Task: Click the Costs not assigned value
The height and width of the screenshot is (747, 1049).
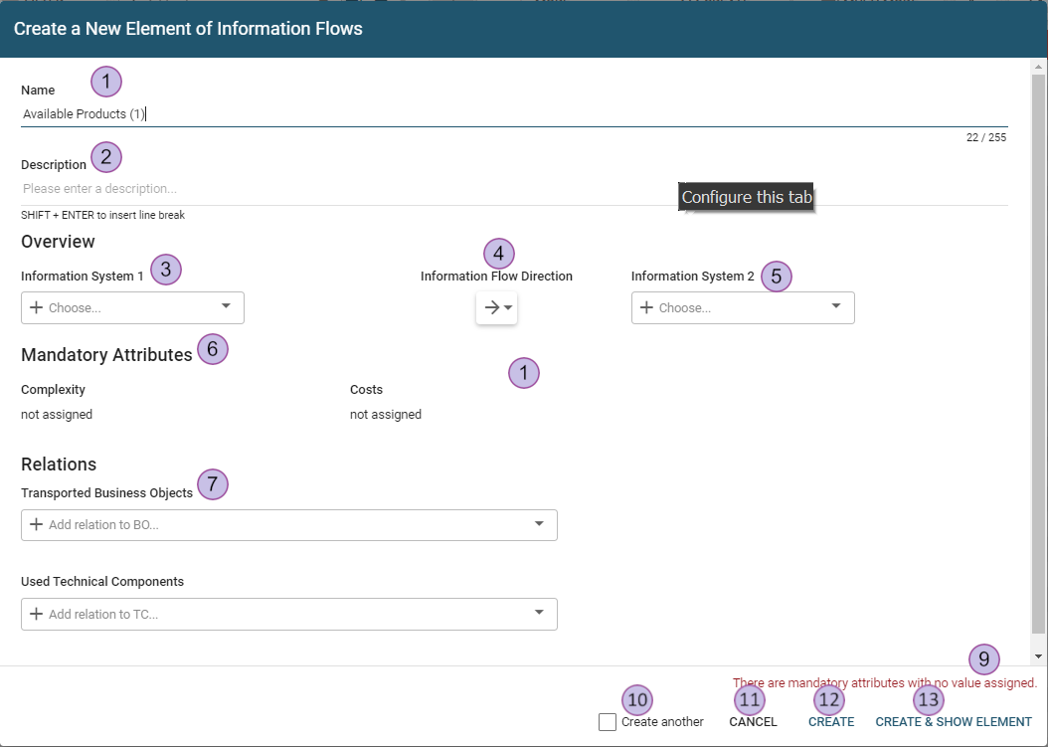Action: (386, 415)
